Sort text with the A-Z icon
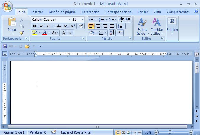The image size is (200, 135). [112, 33]
